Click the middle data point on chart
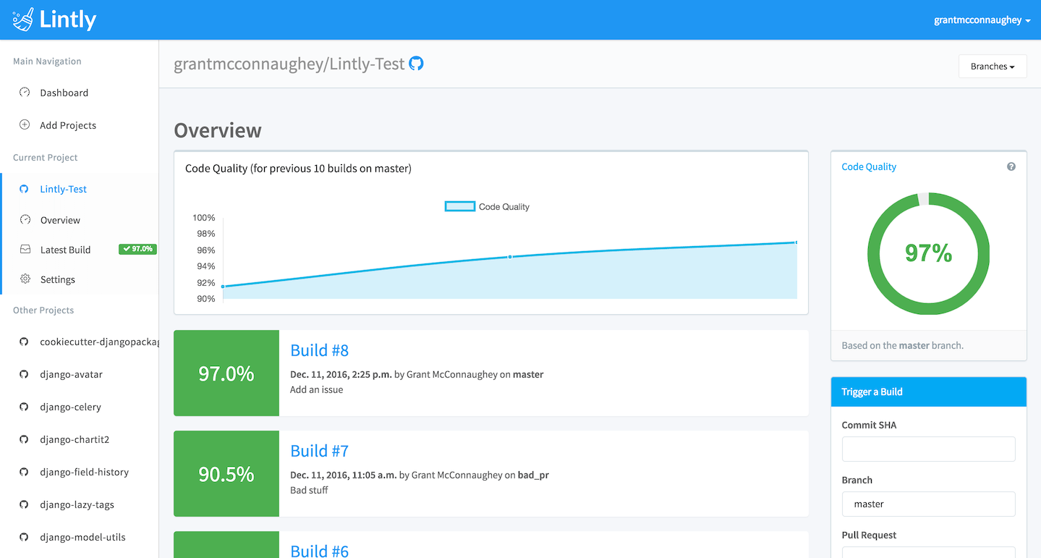The image size is (1041, 558). [510, 257]
